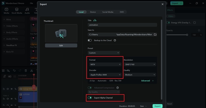The image size is (206, 108).
Task: Switch to the Social Media tab
Action: [108, 12]
